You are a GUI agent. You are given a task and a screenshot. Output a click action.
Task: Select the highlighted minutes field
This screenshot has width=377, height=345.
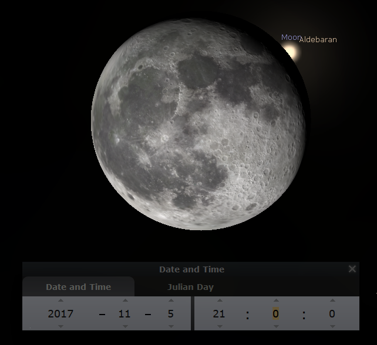click(x=275, y=314)
